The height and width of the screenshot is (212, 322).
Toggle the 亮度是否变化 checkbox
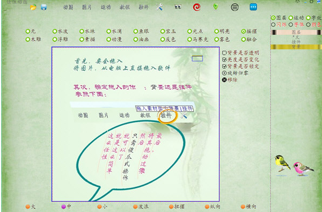(224, 60)
